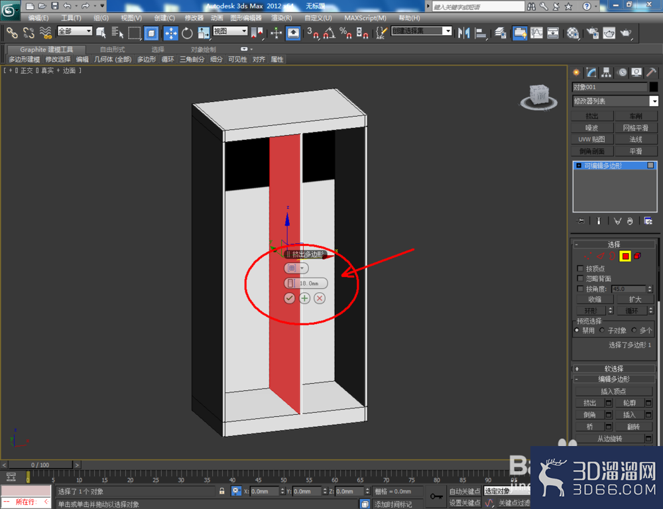This screenshot has width=663, height=509.
Task: Activate the Select Object tool
Action: pos(101,32)
